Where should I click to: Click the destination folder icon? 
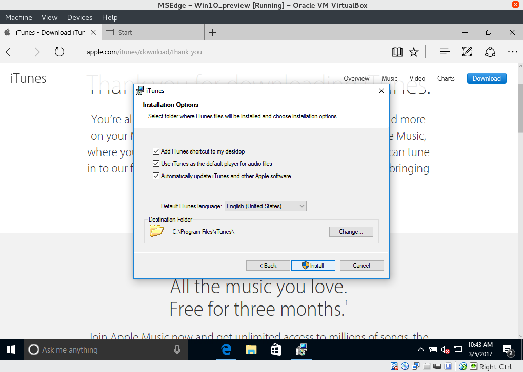pyautogui.click(x=156, y=230)
